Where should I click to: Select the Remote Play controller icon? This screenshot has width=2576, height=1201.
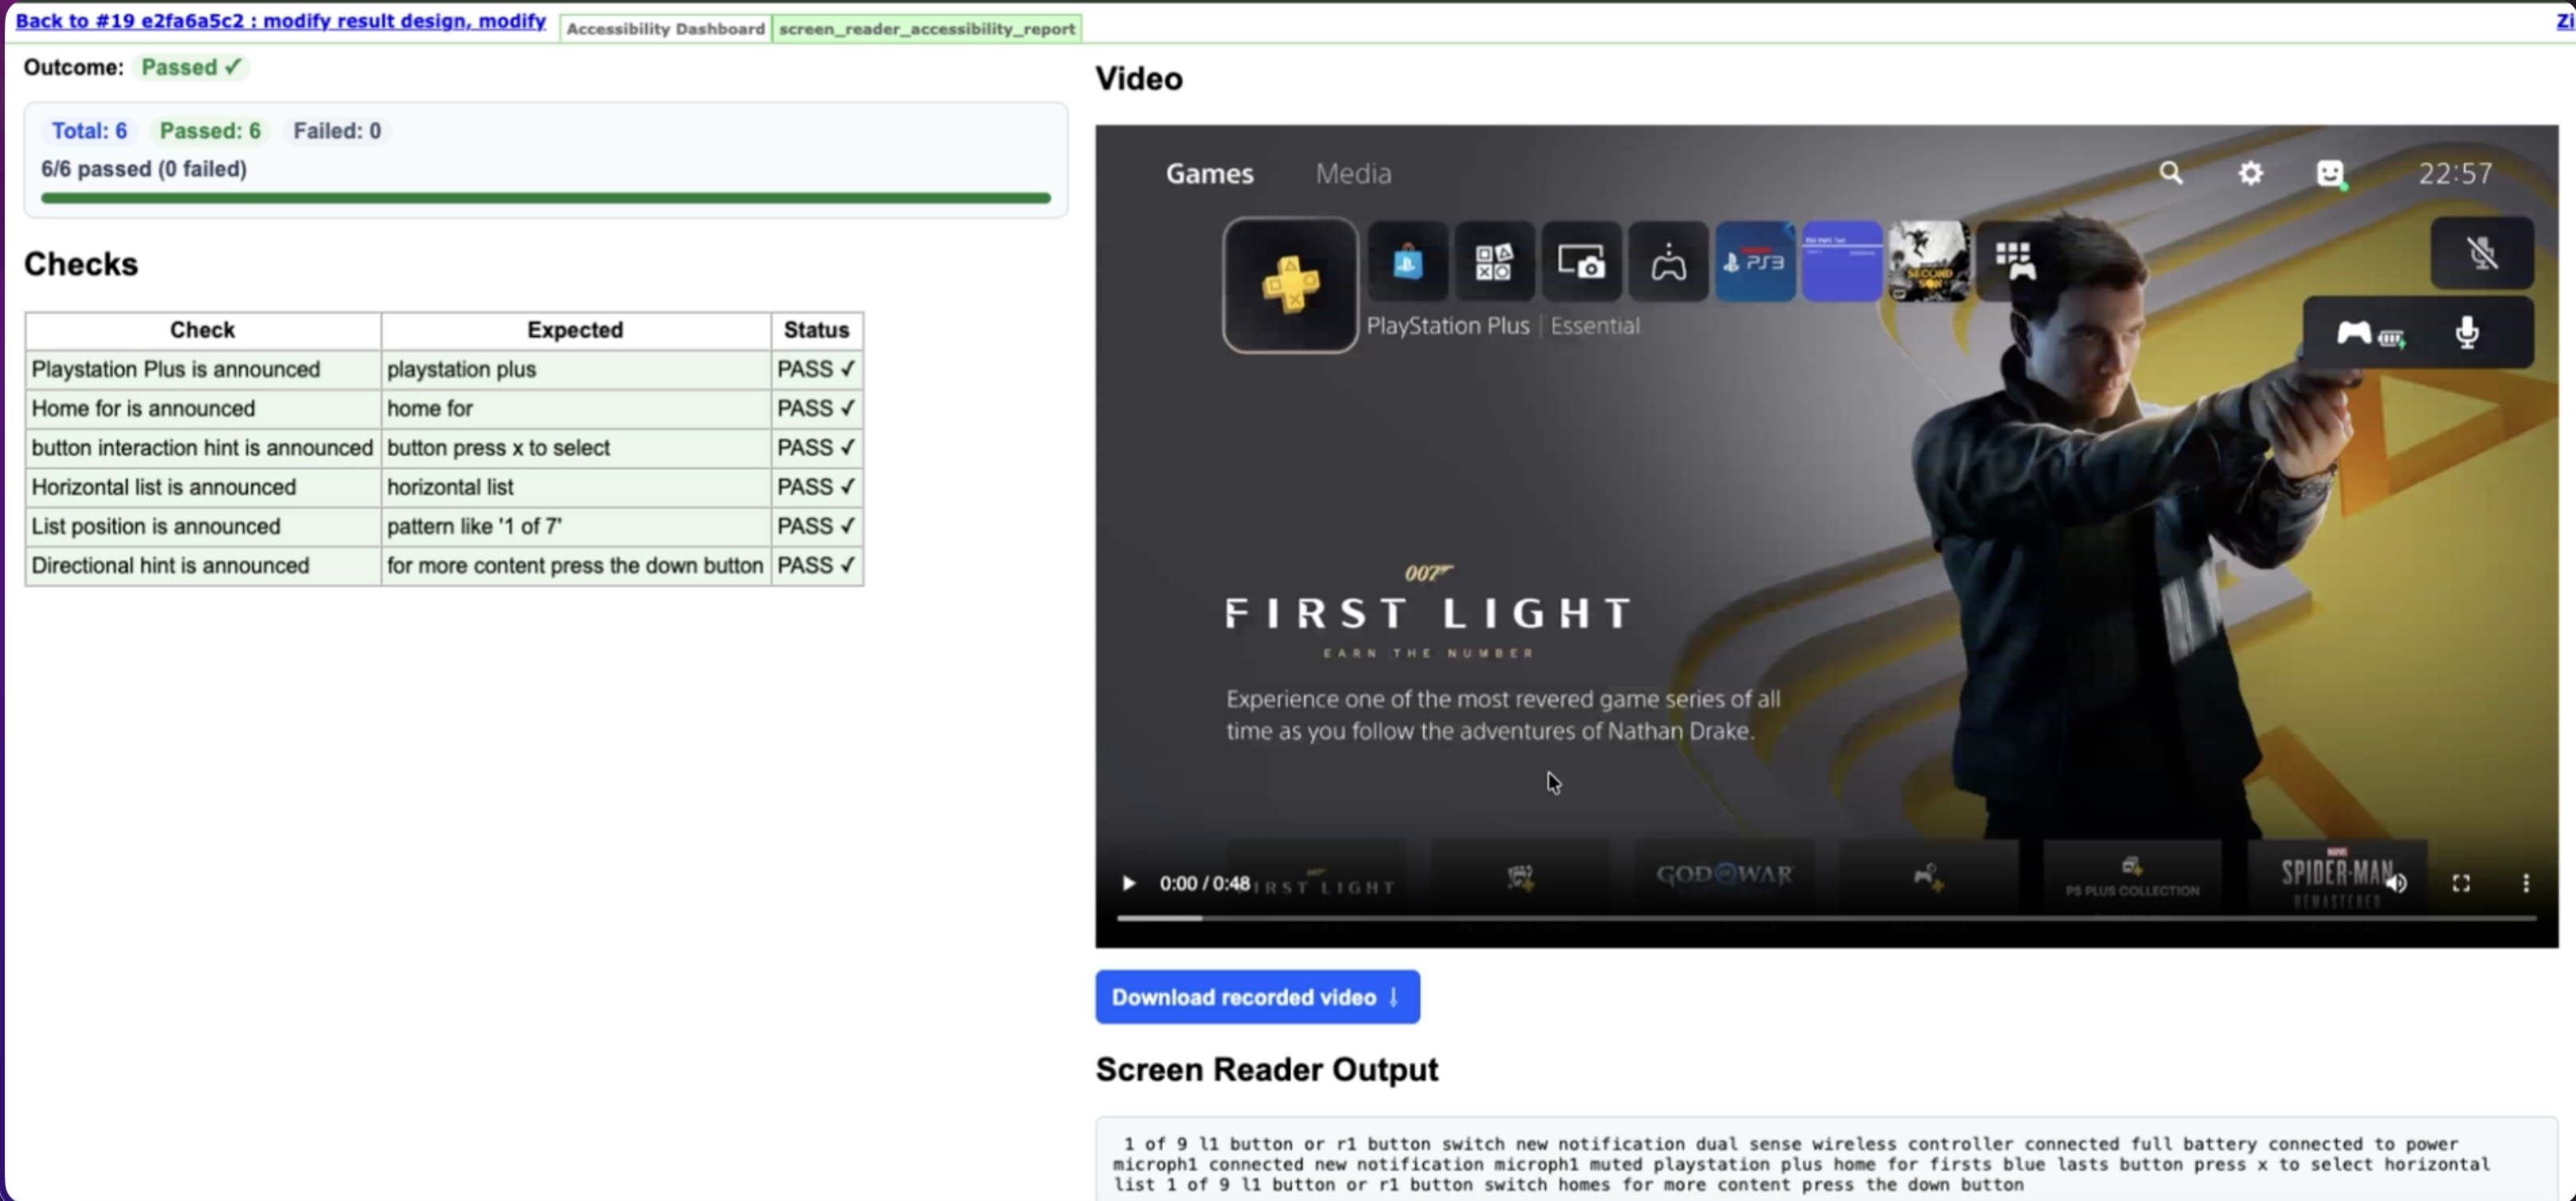pyautogui.click(x=1668, y=261)
